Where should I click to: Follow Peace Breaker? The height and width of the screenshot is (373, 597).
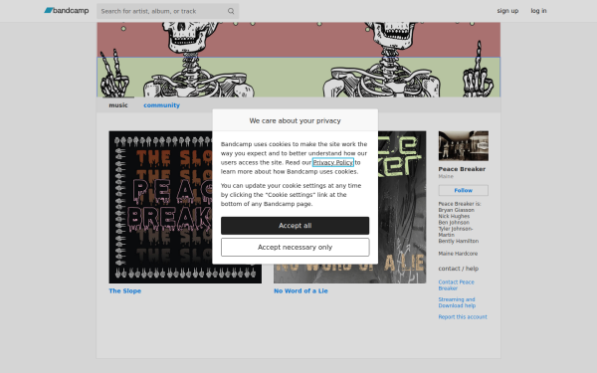(x=464, y=190)
